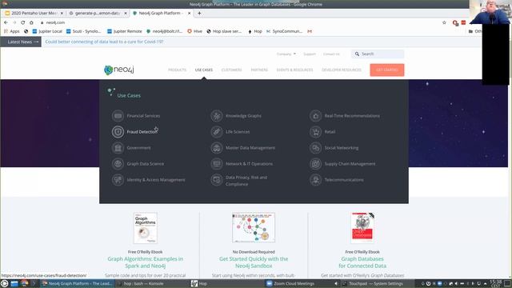
Task: Switch to the 2020 Pentaho User Meeting tab
Action: point(34,13)
